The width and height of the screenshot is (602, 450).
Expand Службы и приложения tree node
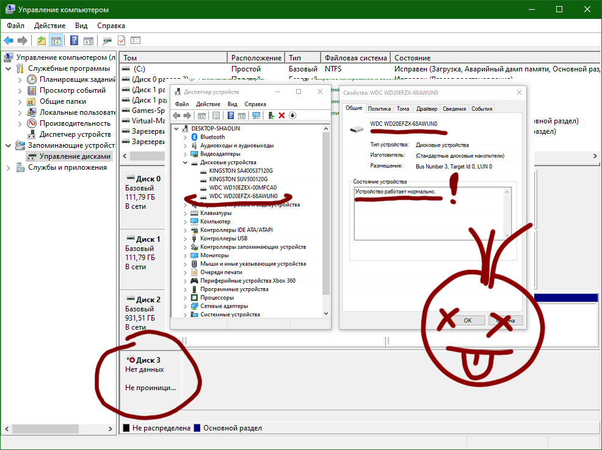9,168
